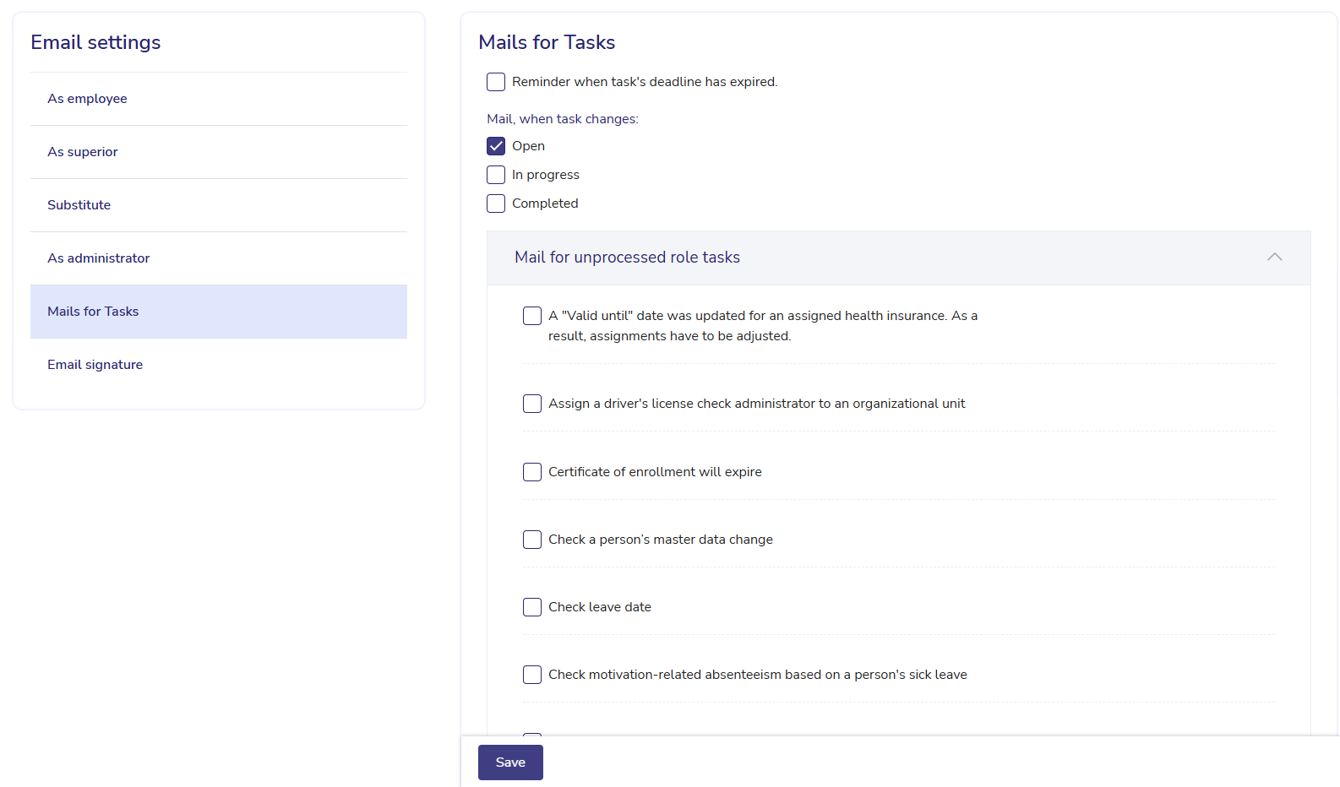Check 'Assign a driver's license check administrator'
This screenshot has width=1340, height=787.
pos(532,404)
